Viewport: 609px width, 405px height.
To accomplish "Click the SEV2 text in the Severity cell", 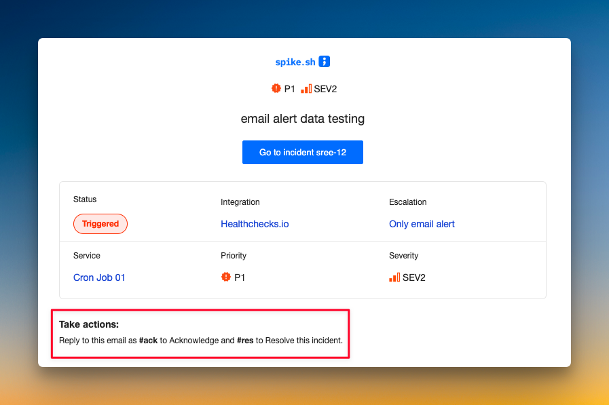I will point(414,277).
